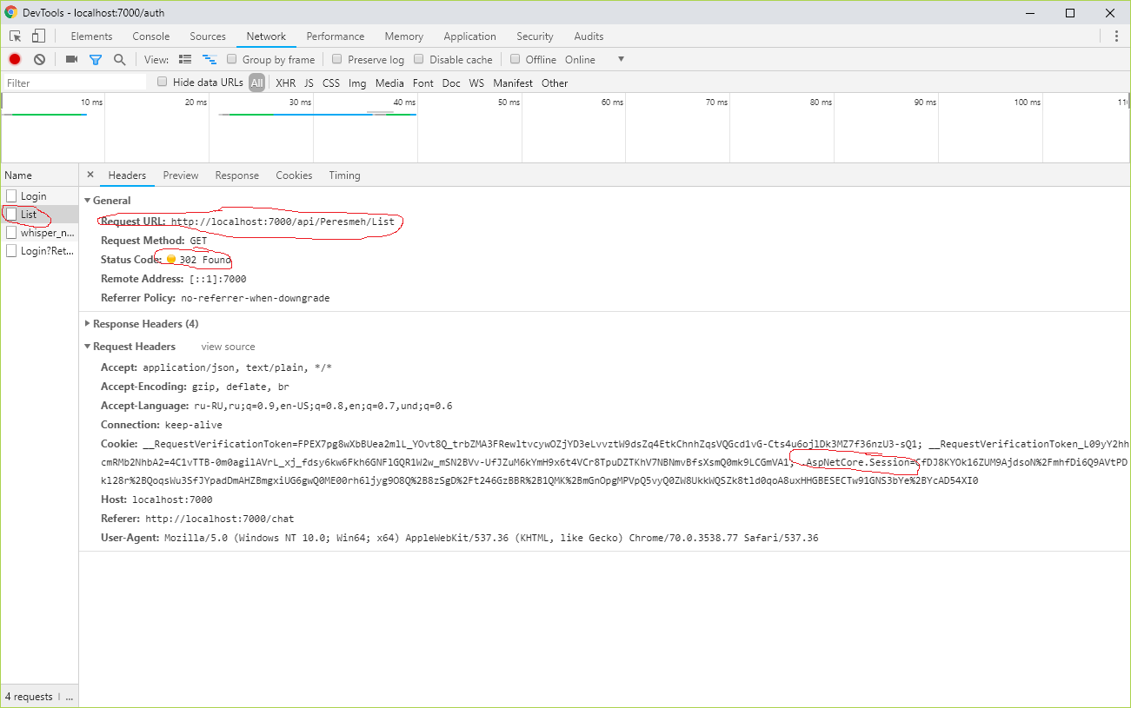Viewport: 1131px width, 708px height.
Task: Open the Cookies detail tab
Action: coord(294,175)
